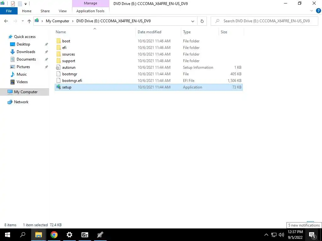This screenshot has height=241, width=322.
Task: Click the volume speaker tray icon
Action: point(281,235)
